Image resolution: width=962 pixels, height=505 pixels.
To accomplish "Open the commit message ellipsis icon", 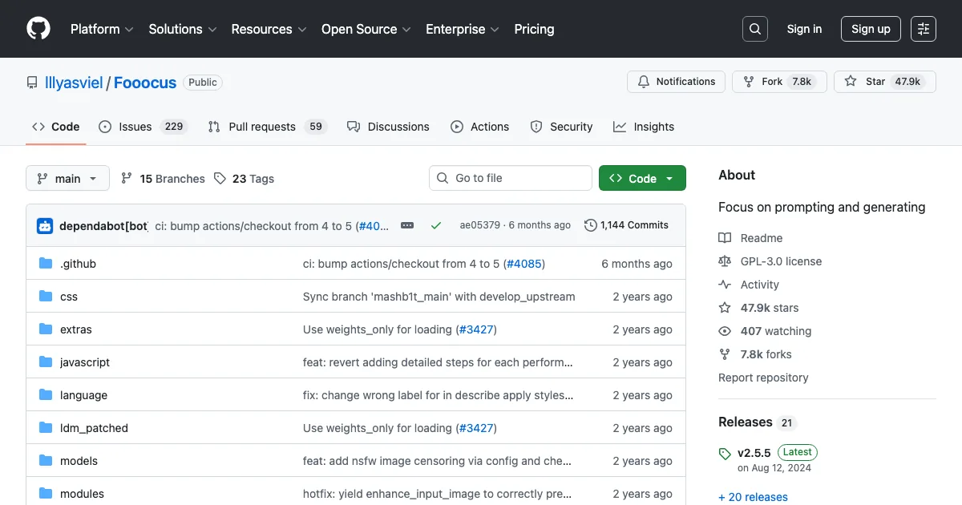I will click(x=407, y=225).
